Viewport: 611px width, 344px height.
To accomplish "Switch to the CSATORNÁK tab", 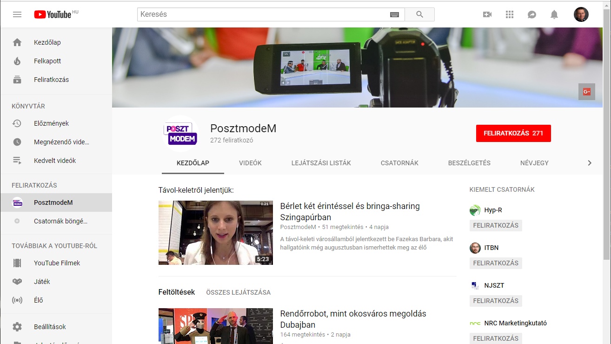I will pyautogui.click(x=399, y=163).
